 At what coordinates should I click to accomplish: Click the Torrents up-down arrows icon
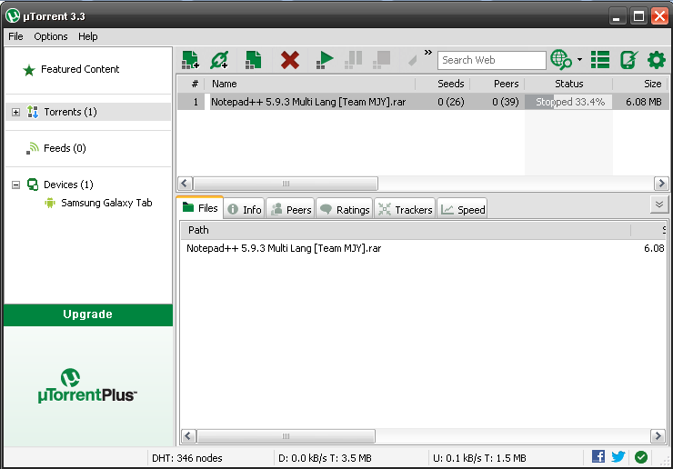pyautogui.click(x=33, y=112)
